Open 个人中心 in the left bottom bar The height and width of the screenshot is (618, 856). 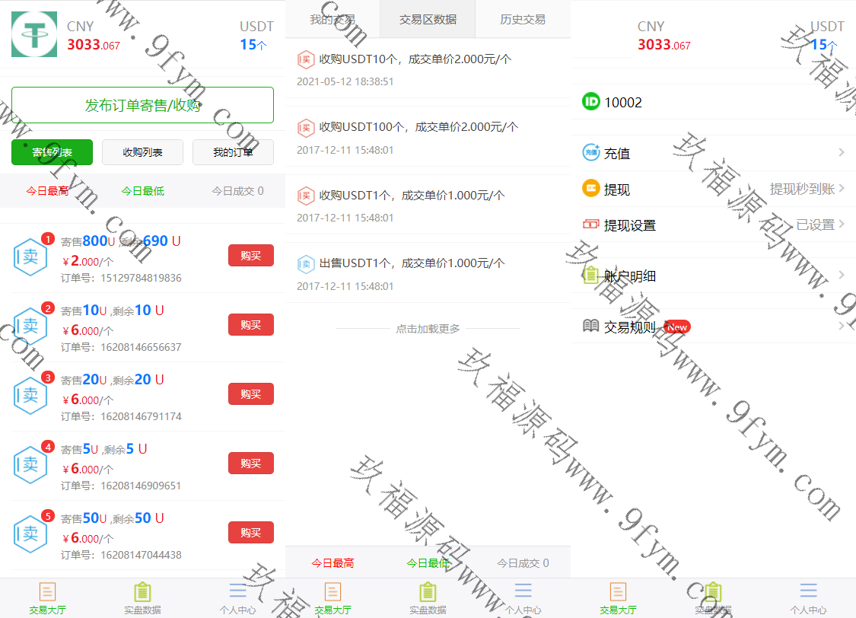point(237,598)
